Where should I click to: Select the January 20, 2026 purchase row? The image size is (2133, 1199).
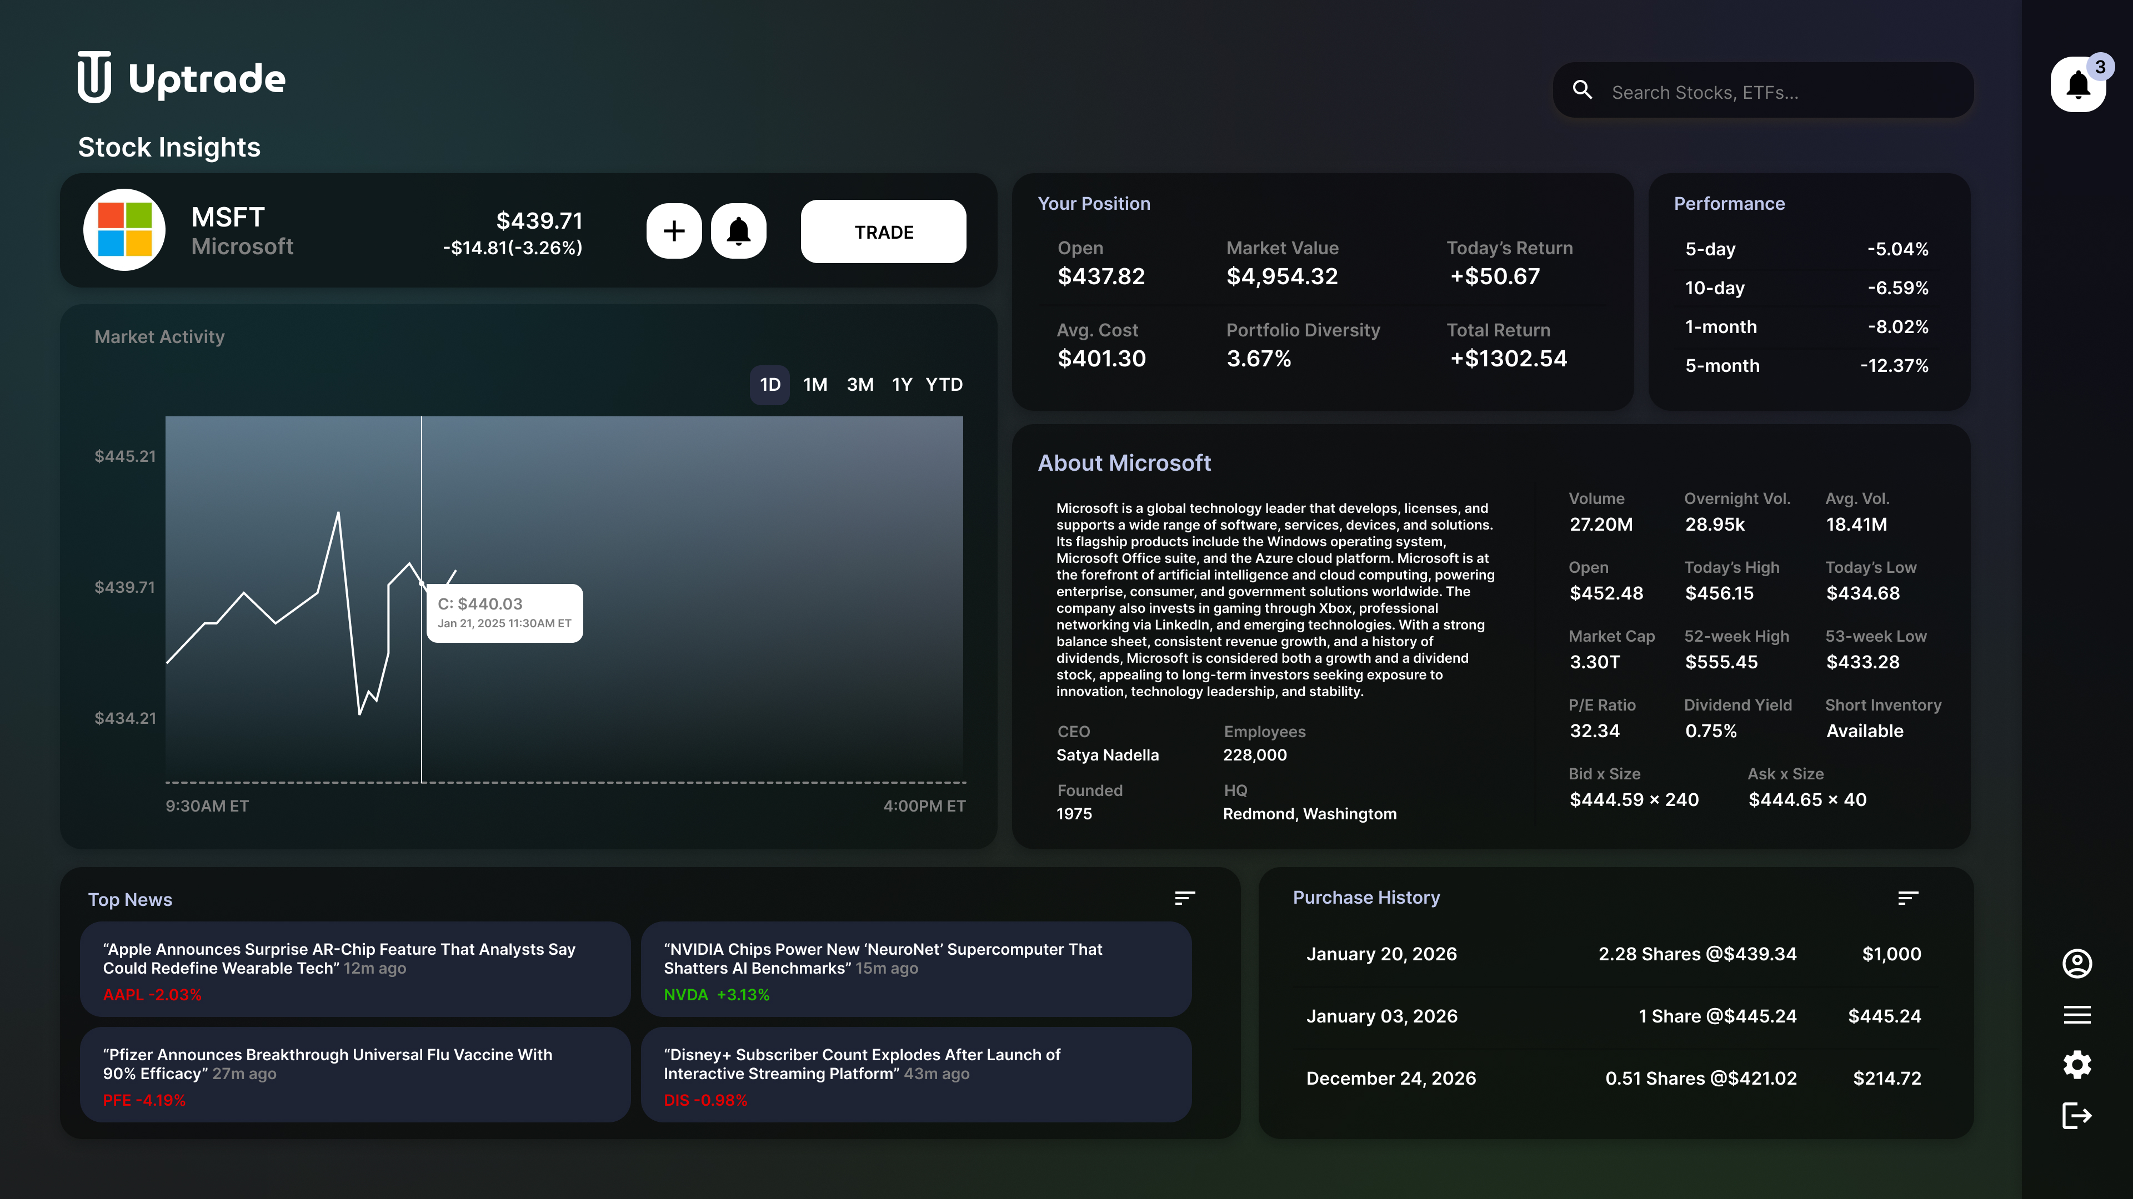(x=1614, y=954)
